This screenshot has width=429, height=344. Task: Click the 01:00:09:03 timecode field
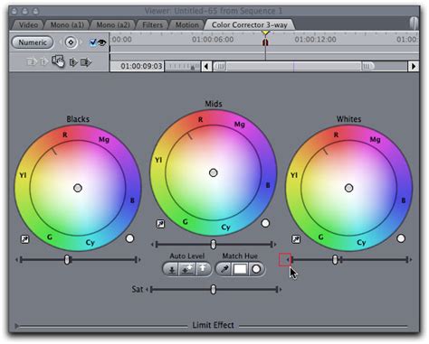[x=138, y=66]
